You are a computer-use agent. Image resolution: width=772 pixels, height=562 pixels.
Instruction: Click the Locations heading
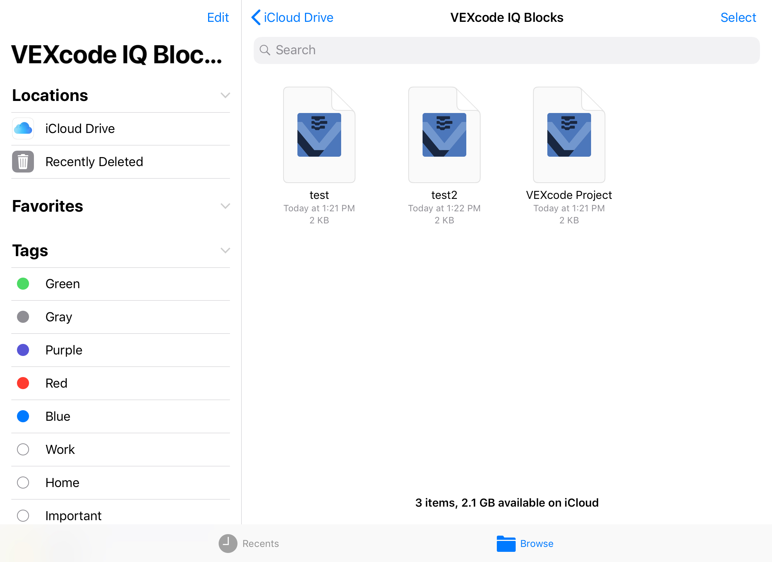pos(50,95)
